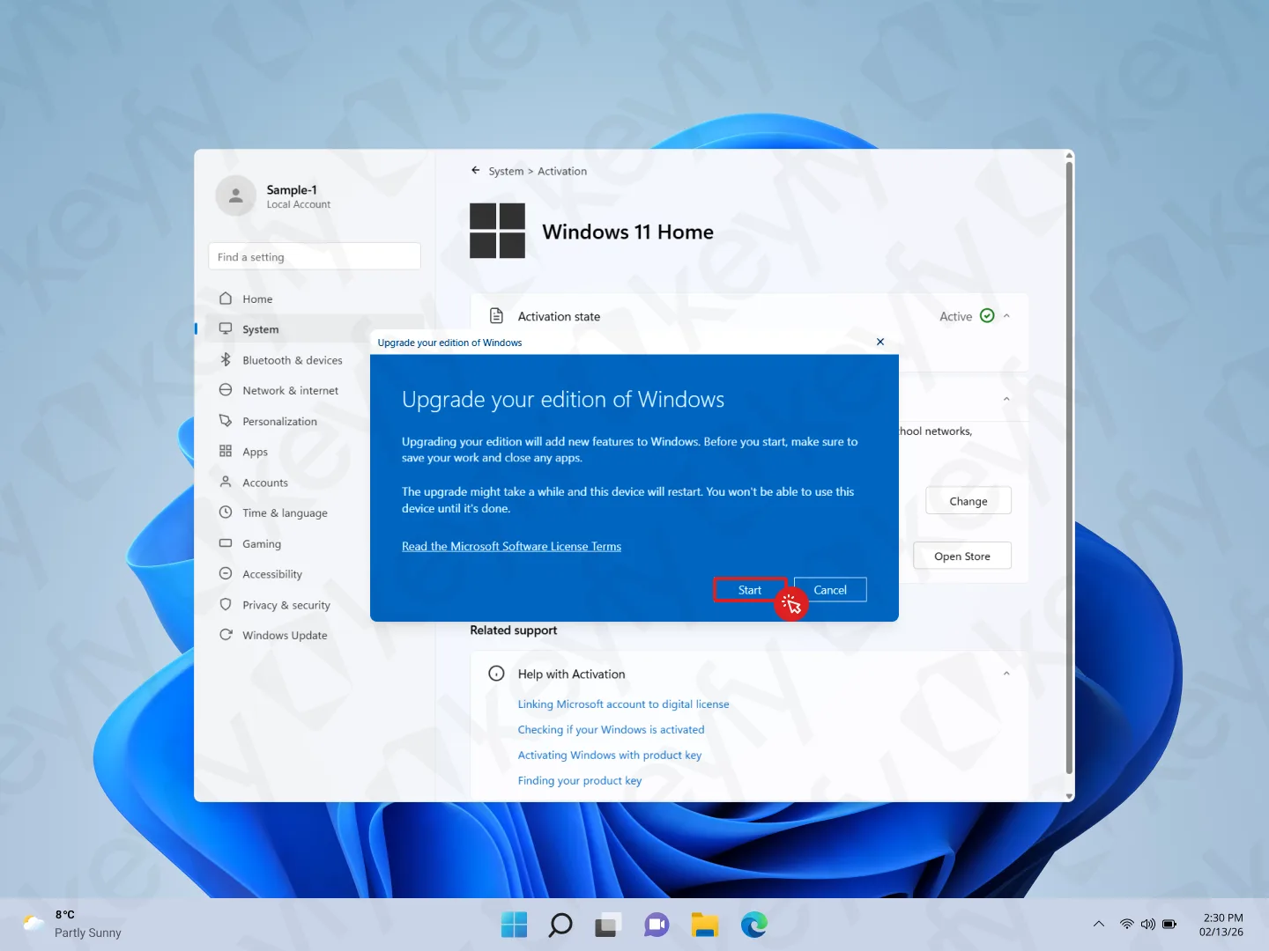
Task: Click the Personalization brush icon
Action: pos(226,421)
